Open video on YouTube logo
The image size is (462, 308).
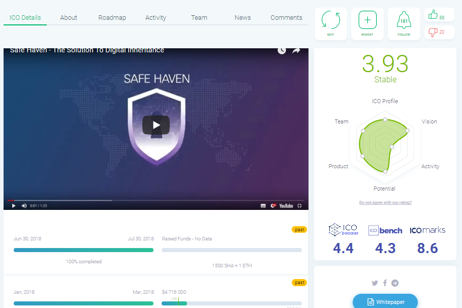(x=286, y=206)
